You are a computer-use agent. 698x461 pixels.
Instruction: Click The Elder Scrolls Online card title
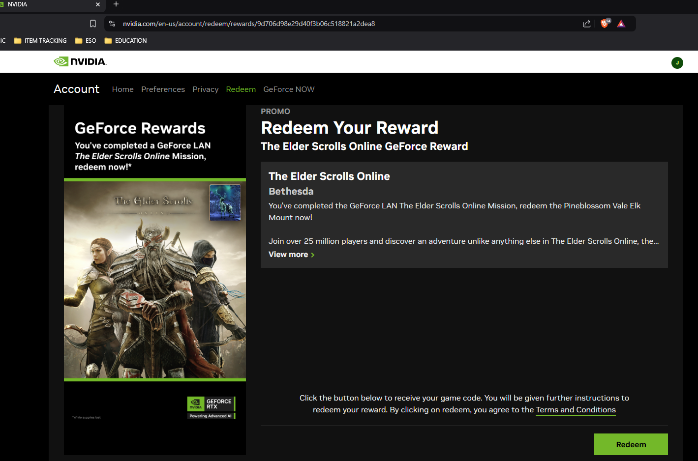[x=329, y=176]
